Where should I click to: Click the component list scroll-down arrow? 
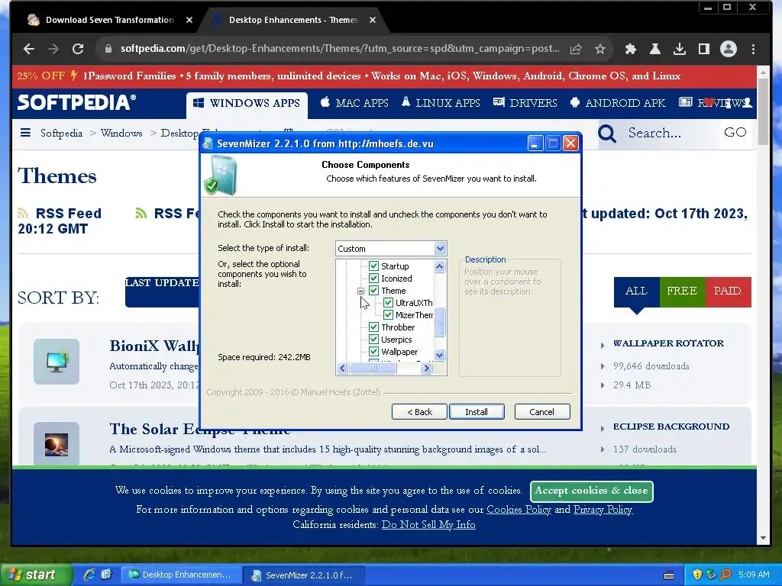439,356
